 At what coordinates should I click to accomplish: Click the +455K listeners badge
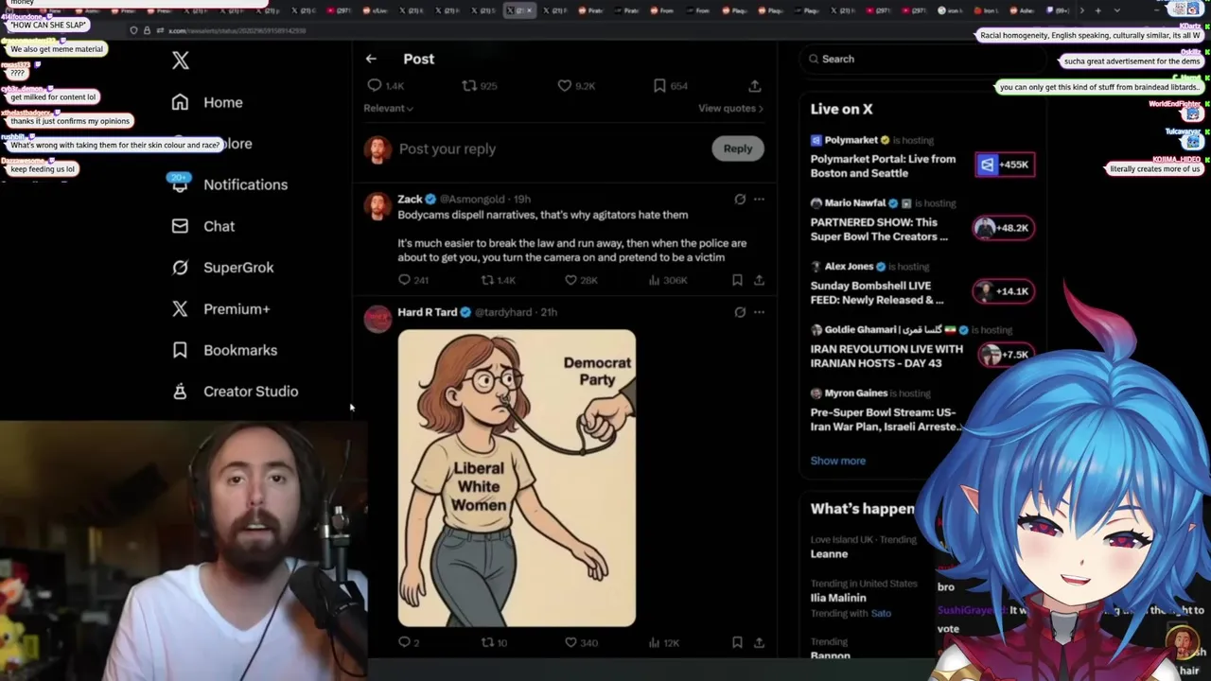click(1005, 165)
